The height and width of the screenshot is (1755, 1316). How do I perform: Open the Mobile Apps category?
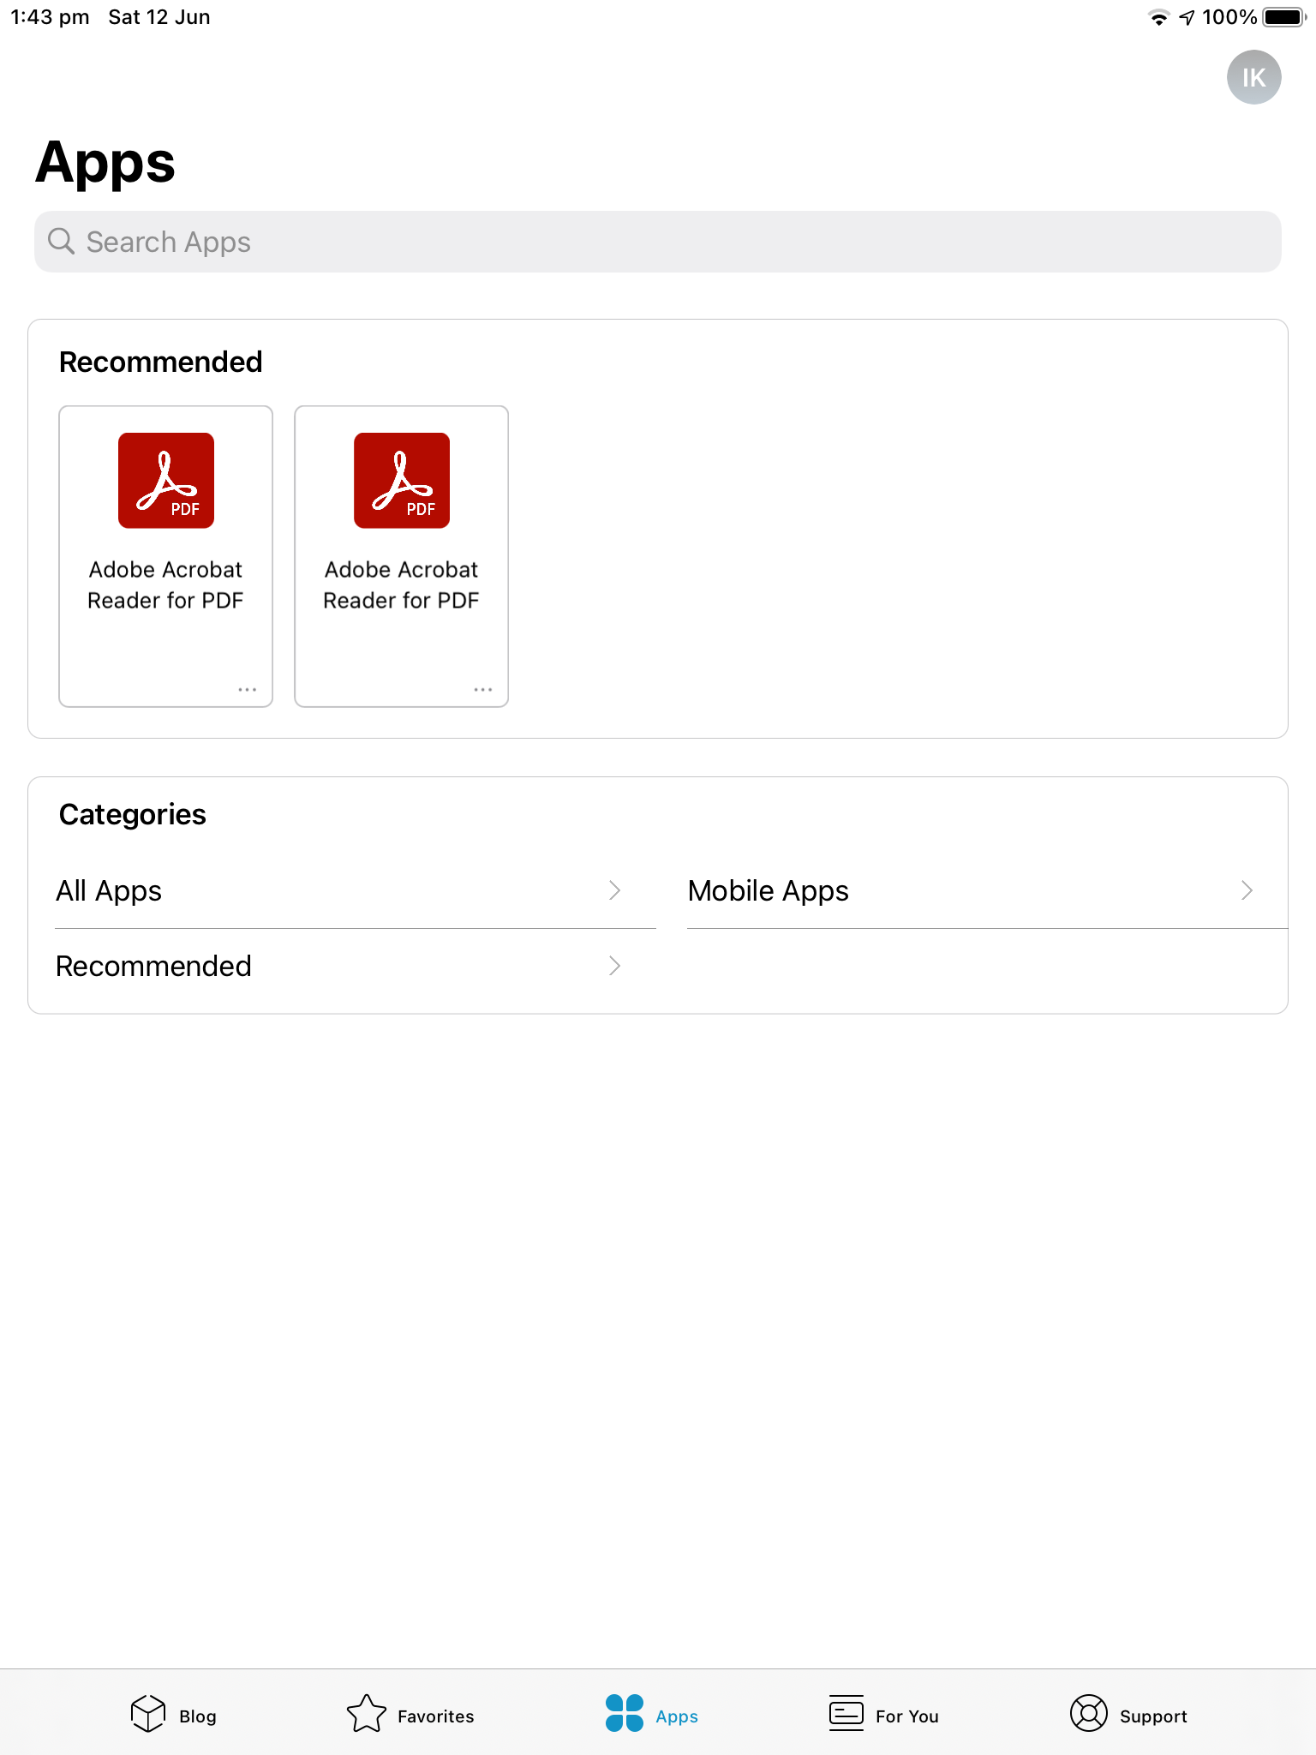click(768, 891)
